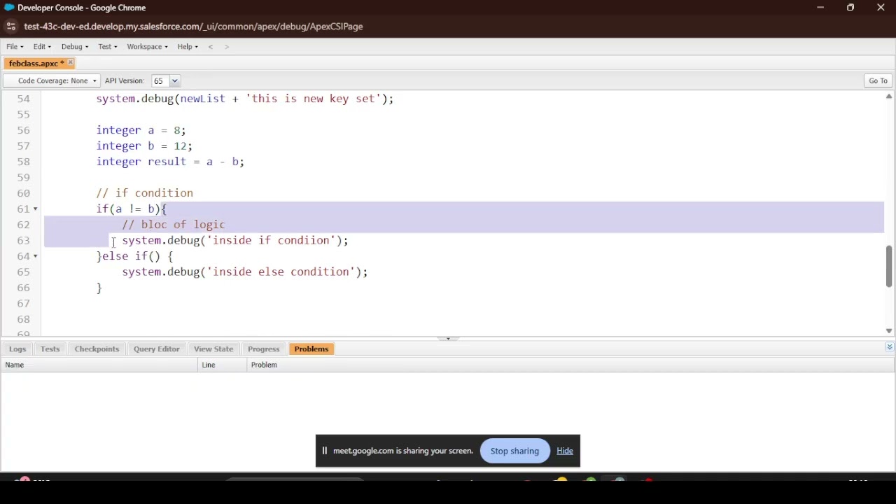Image resolution: width=896 pixels, height=504 pixels.
Task: Switch to the View State tab
Action: 213,349
